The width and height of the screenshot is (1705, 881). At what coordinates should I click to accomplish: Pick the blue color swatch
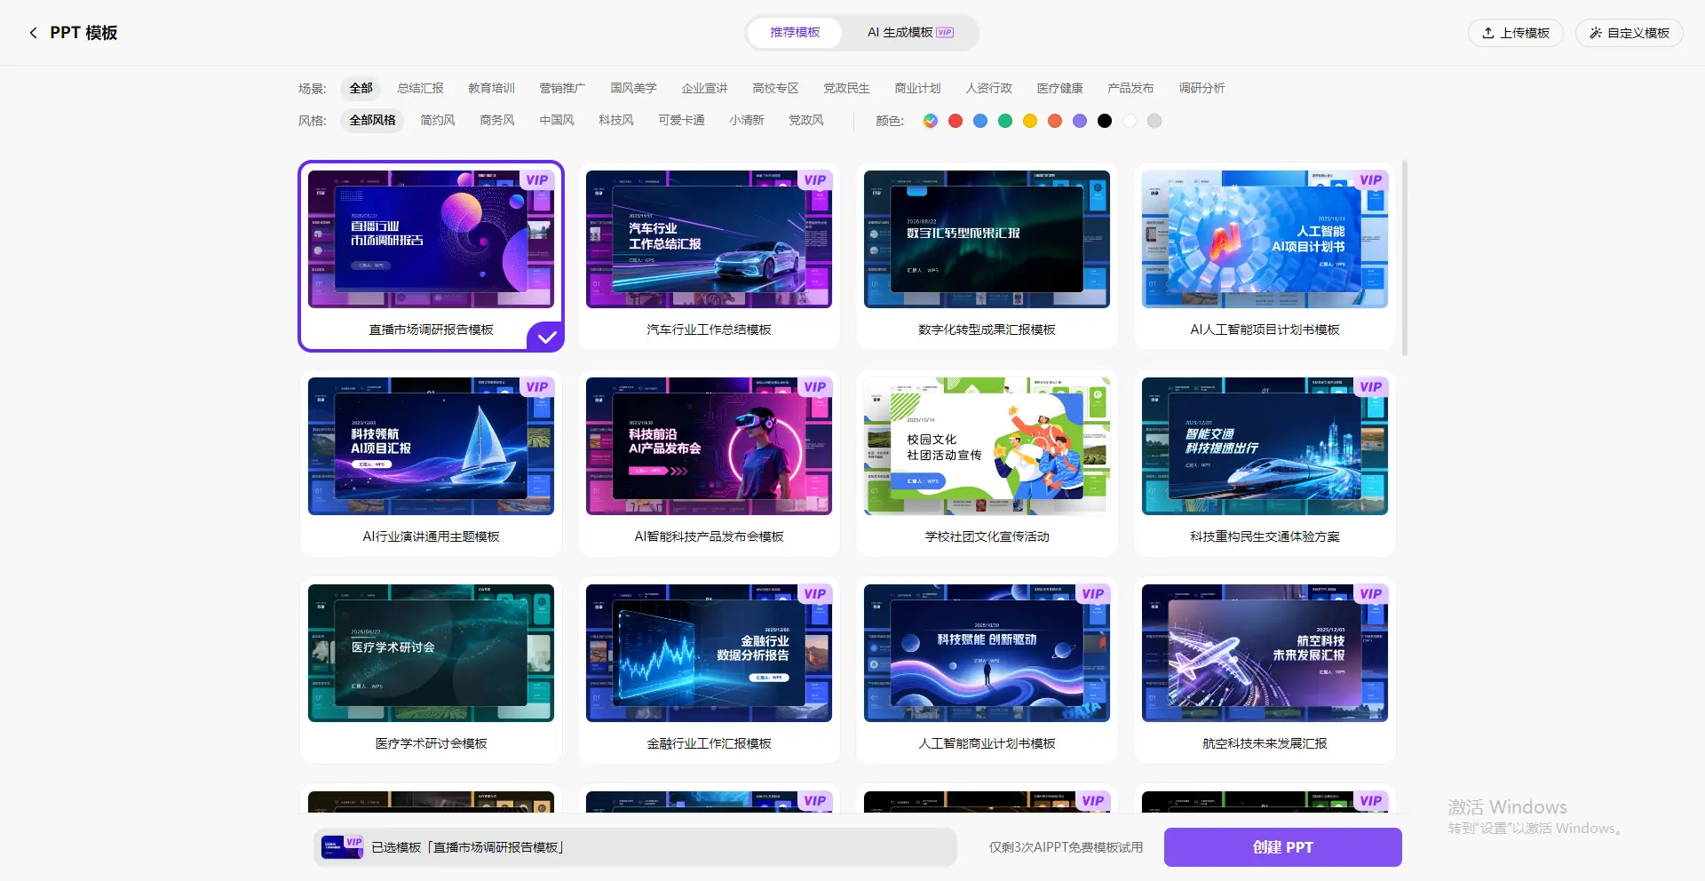980,121
